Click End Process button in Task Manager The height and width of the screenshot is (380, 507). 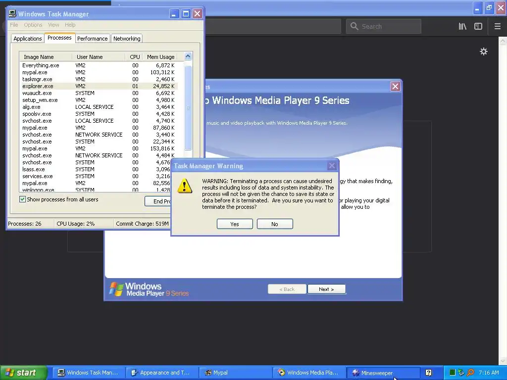click(x=158, y=201)
